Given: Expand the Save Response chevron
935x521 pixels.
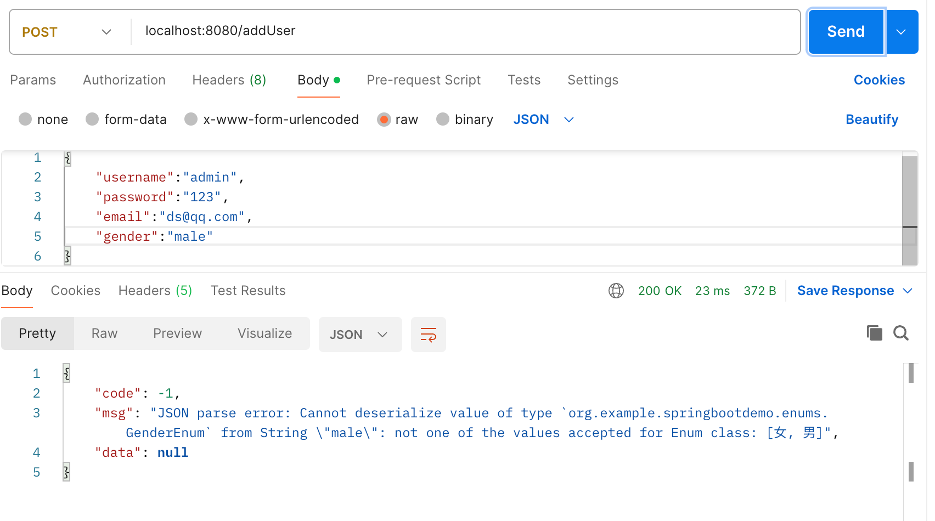Looking at the screenshot, I should tap(908, 291).
